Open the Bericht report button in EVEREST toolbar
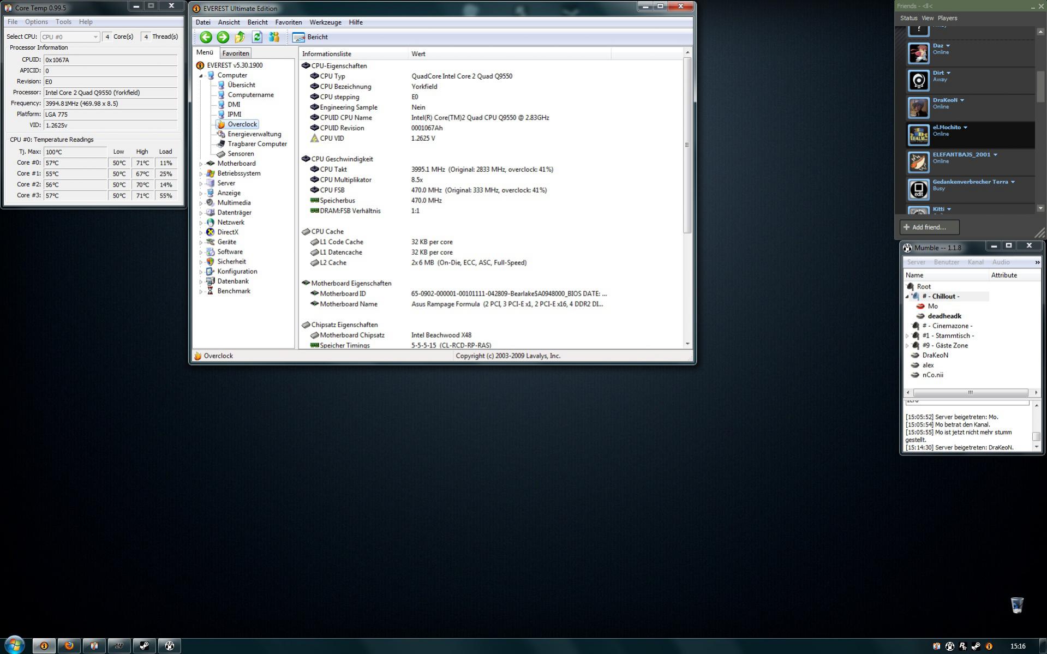This screenshot has width=1047, height=654. [x=310, y=37]
